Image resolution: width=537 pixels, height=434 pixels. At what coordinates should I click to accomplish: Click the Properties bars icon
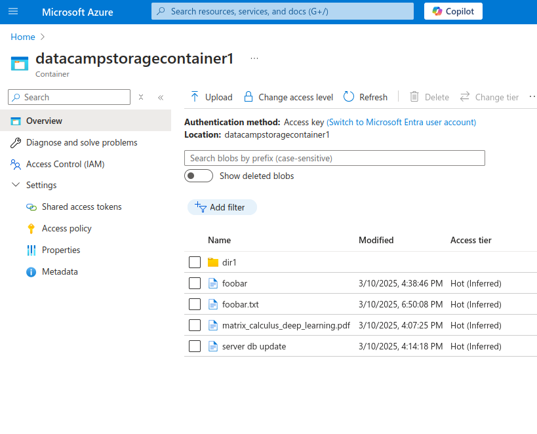[x=31, y=250]
